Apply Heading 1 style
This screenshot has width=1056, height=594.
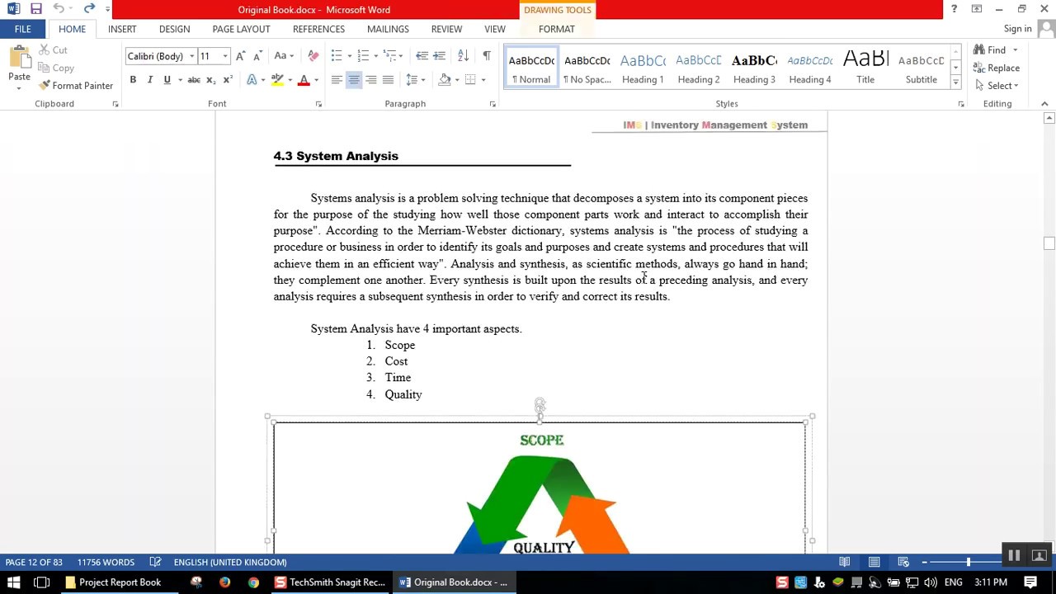click(643, 68)
